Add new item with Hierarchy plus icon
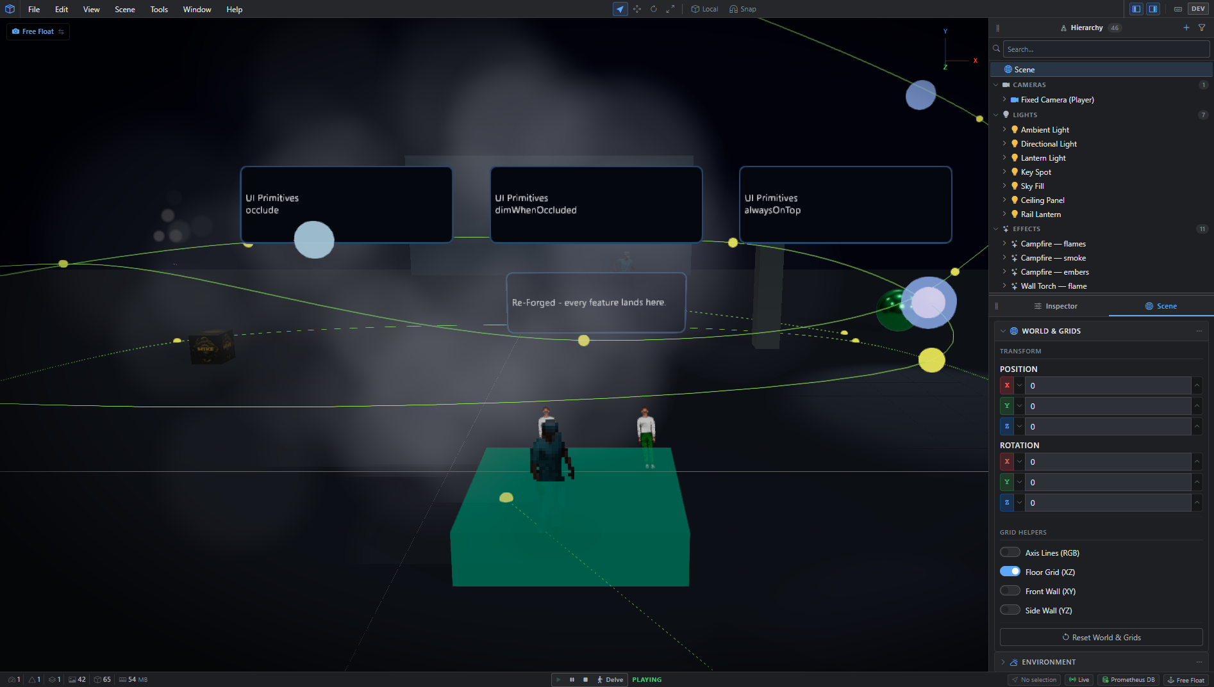1214x687 pixels. 1186,28
